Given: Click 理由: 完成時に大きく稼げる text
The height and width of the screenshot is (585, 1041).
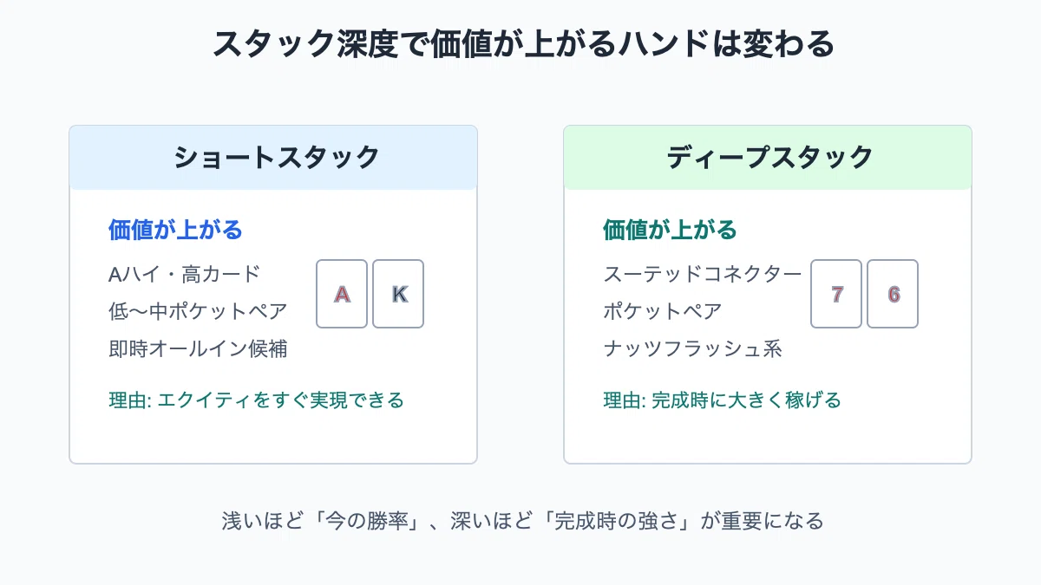Looking at the screenshot, I should (x=722, y=400).
